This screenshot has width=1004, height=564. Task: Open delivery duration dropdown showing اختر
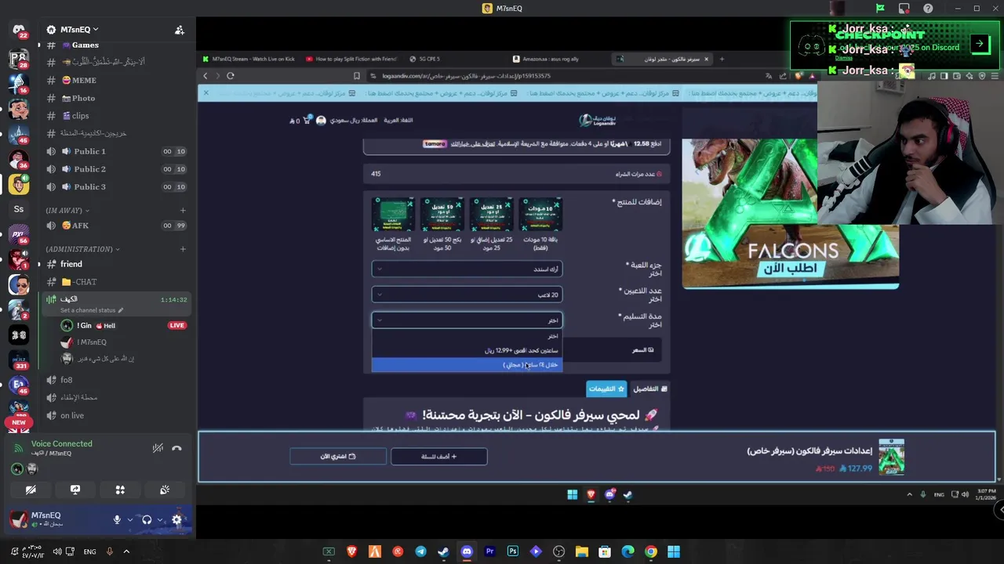click(x=467, y=320)
